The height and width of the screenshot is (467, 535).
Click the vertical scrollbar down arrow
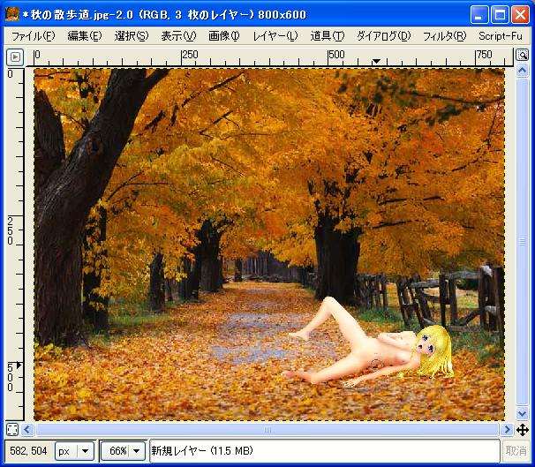[x=522, y=414]
